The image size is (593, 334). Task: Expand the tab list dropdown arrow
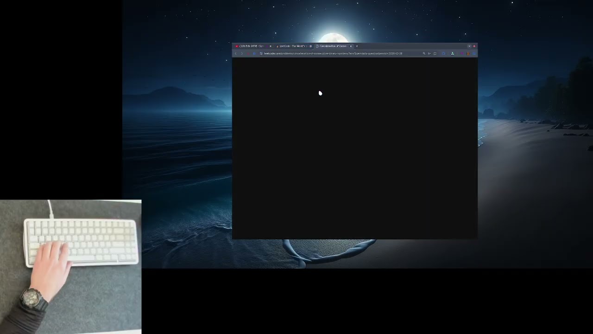(469, 46)
